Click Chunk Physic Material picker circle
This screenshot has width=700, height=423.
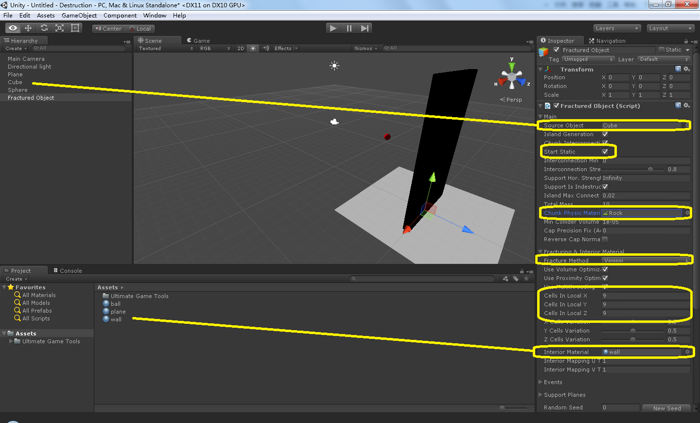pos(687,213)
